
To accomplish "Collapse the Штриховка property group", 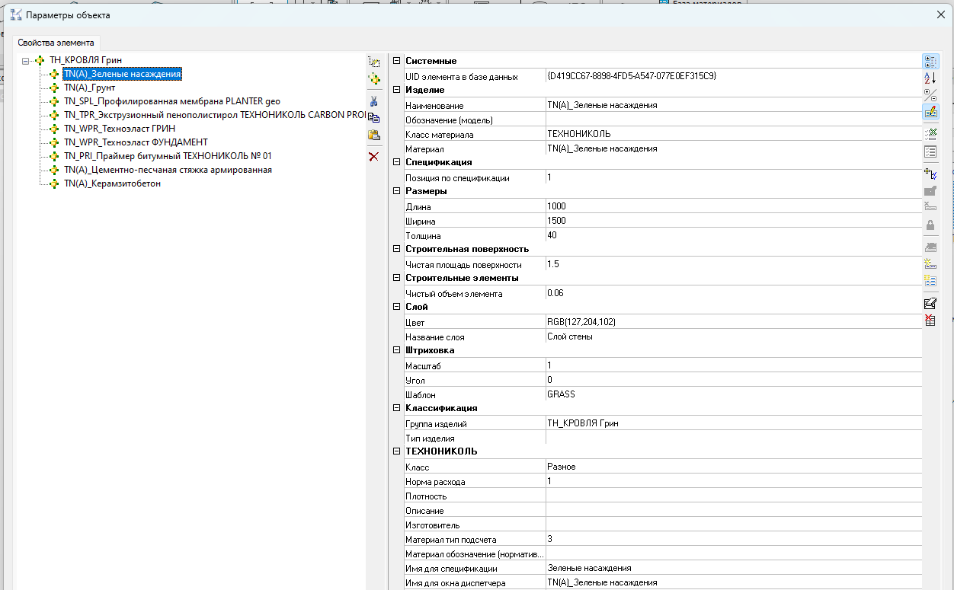I will coord(396,350).
